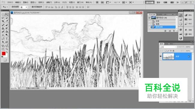195x109 pixels.
Task: Select the Crop tool
Action: [3, 21]
